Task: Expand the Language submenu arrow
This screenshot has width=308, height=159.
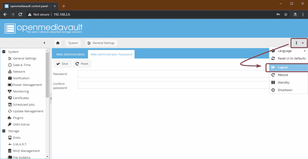Action: click(305, 51)
